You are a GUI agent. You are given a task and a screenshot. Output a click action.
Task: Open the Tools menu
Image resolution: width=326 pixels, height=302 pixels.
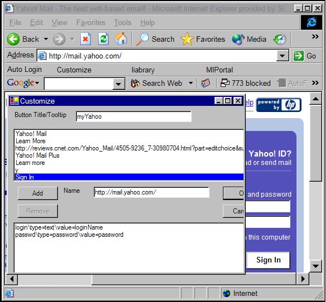[x=123, y=22]
